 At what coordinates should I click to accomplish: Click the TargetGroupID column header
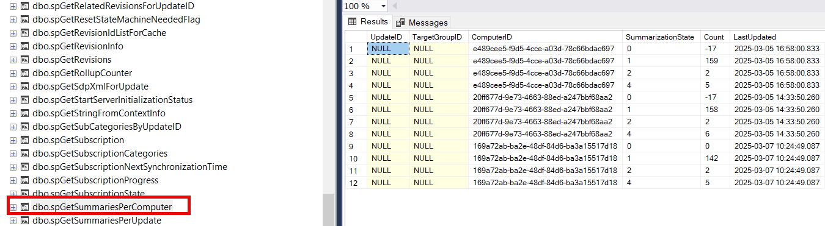[438, 37]
